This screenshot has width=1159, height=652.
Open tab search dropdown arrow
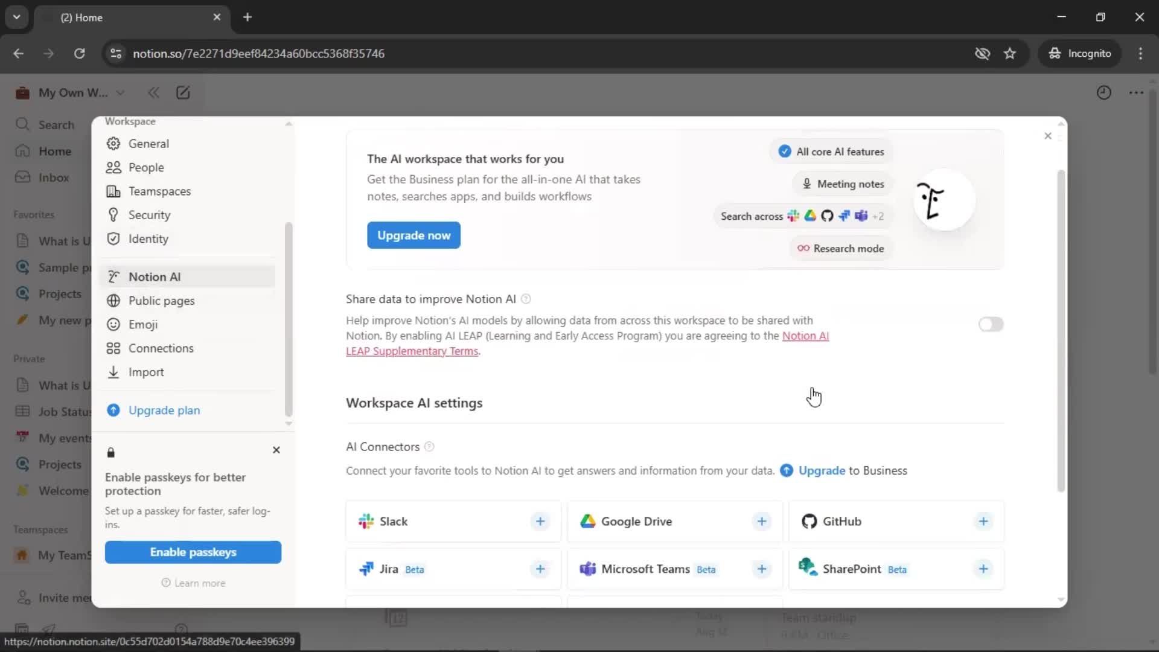(17, 18)
